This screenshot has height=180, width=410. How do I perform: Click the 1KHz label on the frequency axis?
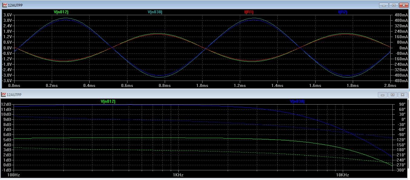click(x=178, y=175)
